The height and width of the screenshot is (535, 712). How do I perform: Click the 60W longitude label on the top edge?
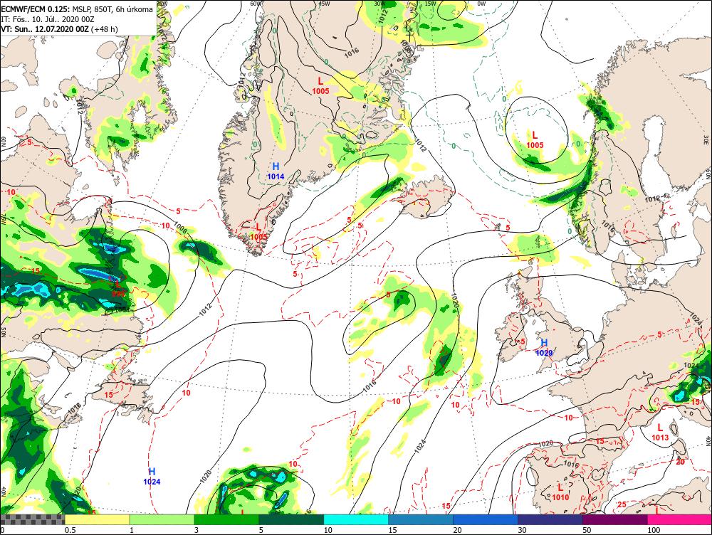256,4
